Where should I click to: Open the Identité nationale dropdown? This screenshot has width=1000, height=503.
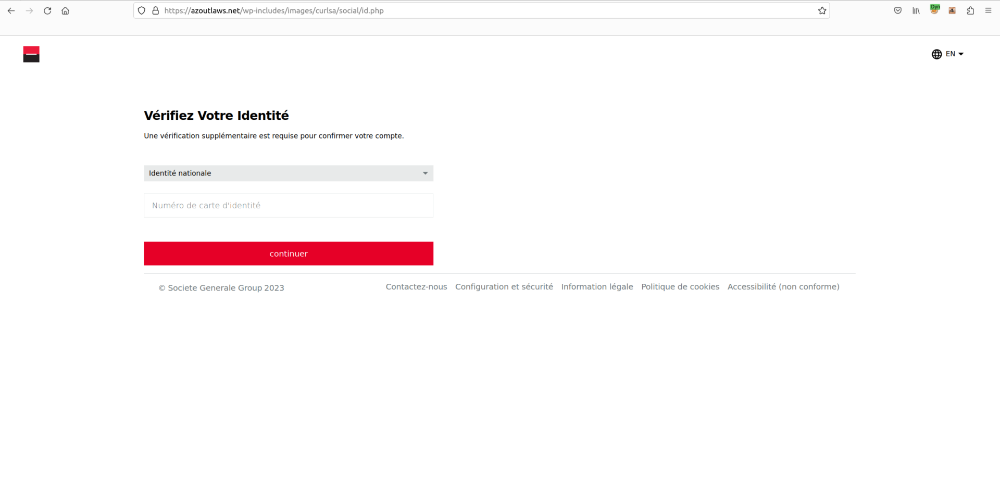(289, 173)
